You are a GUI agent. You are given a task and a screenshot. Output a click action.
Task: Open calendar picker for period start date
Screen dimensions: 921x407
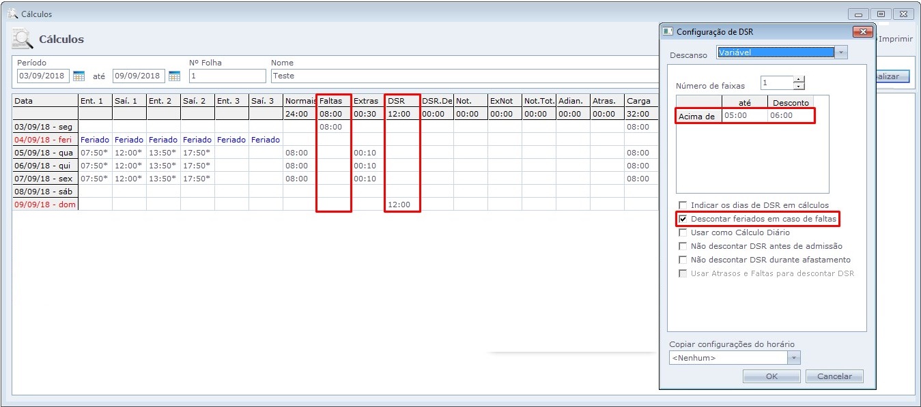tap(79, 76)
